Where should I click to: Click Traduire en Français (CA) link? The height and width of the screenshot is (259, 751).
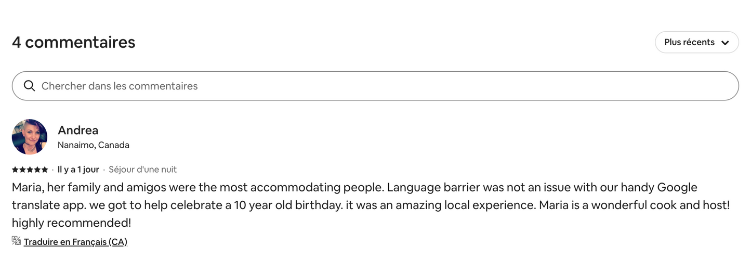point(75,242)
